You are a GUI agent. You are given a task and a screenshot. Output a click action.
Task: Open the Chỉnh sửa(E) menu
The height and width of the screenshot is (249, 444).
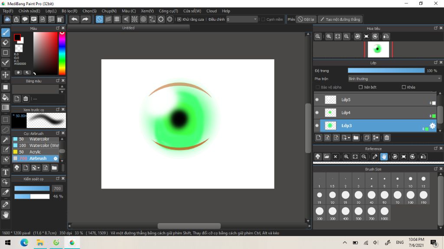(29, 11)
